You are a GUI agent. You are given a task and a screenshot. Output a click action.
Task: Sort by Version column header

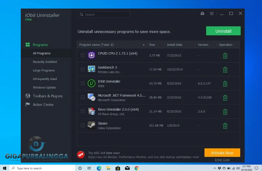pos(203,45)
